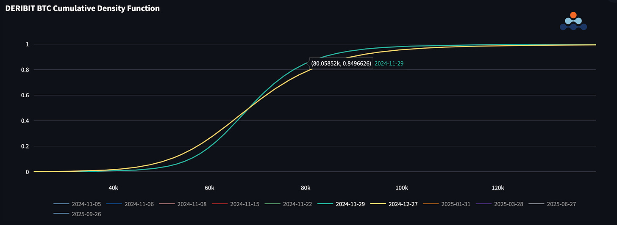The width and height of the screenshot is (617, 225).
Task: Toggle the 2025-09-26 legend series
Action: pos(77,214)
